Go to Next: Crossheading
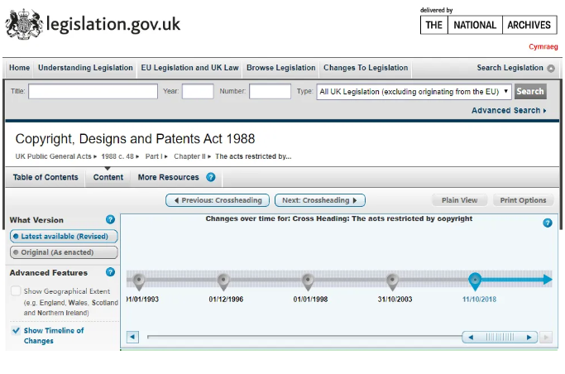Screen dimensions: 565x374 click(319, 200)
